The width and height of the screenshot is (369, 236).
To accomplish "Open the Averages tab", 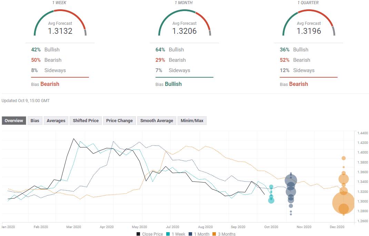I will coord(56,121).
